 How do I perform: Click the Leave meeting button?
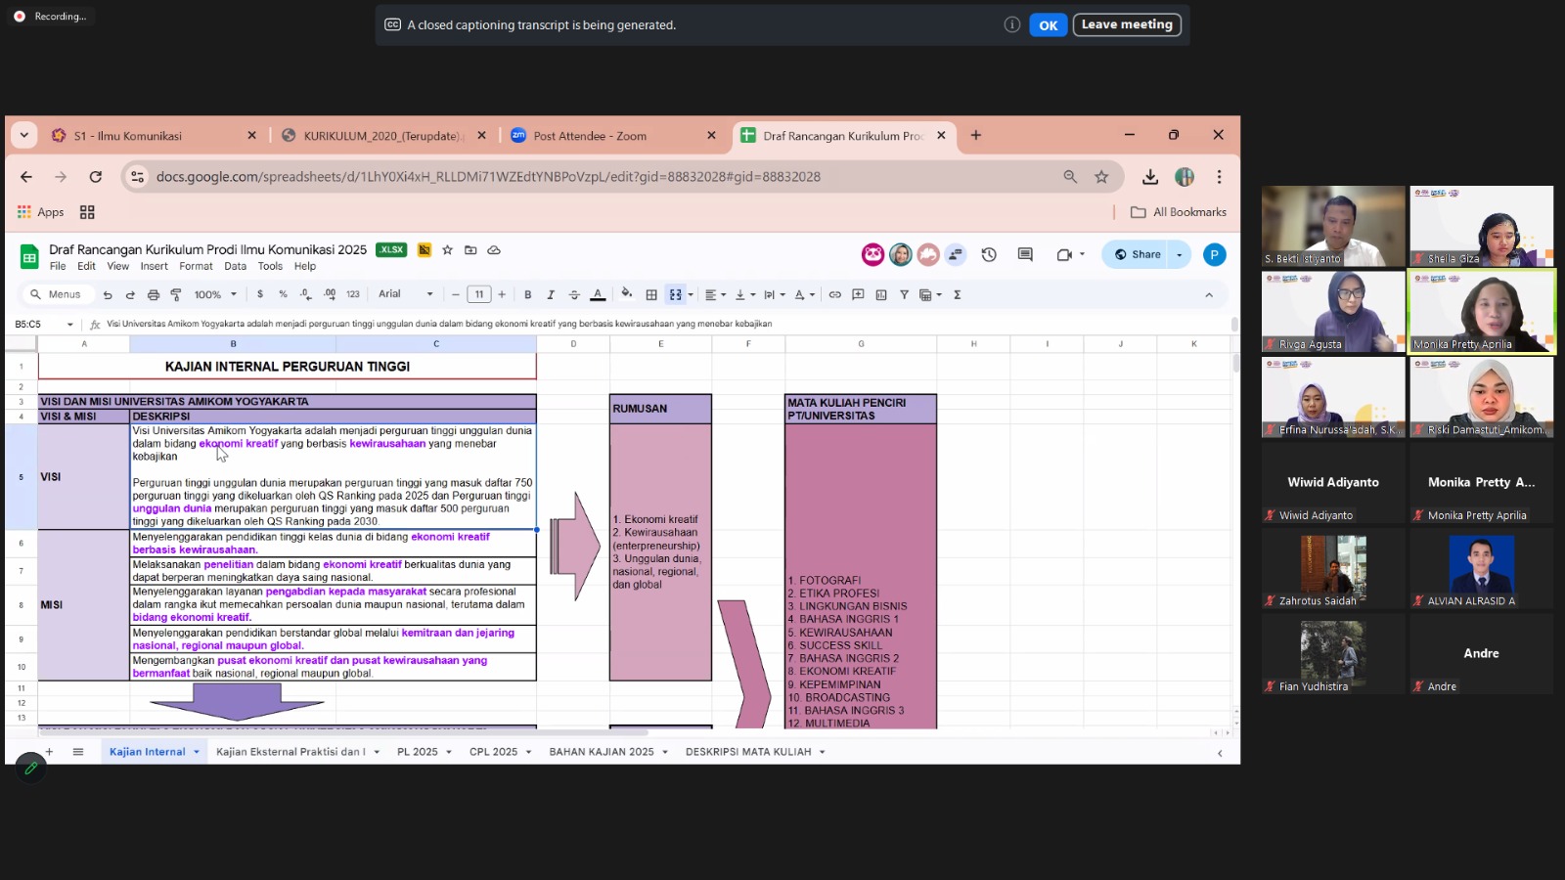click(x=1127, y=24)
